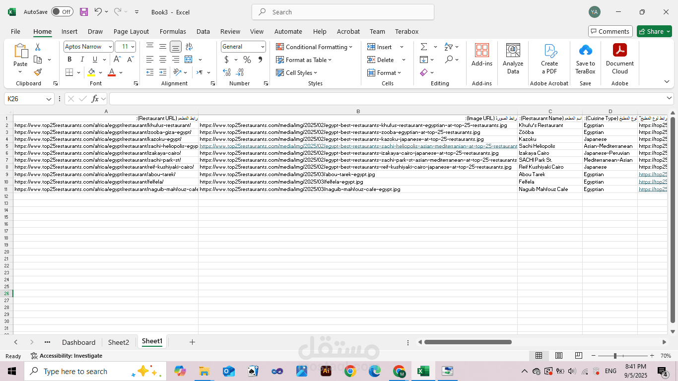This screenshot has width=678, height=381.
Task: Click the Align Right icon
Action: click(176, 60)
